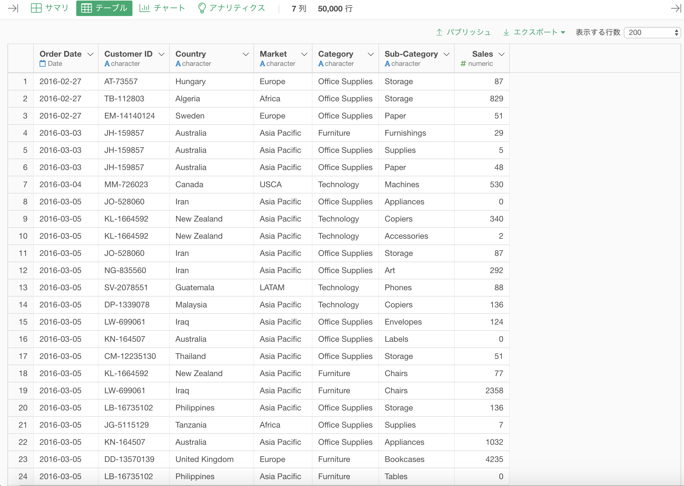Collapse the right panel using top-right arrow icon
Image resolution: width=684 pixels, height=486 pixels.
click(x=676, y=8)
